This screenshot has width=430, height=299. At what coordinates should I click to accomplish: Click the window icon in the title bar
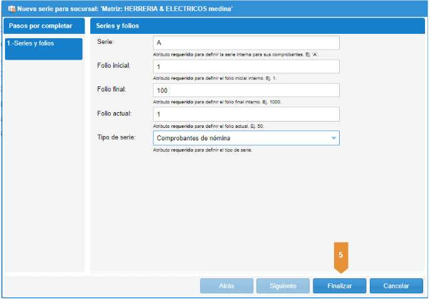coord(10,8)
